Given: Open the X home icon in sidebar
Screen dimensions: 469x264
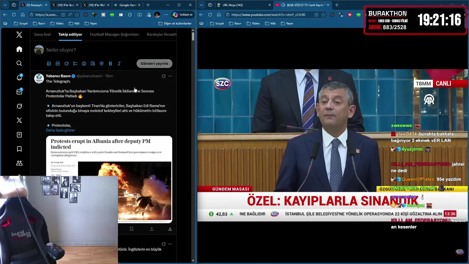Looking at the screenshot, I should coord(19,49).
